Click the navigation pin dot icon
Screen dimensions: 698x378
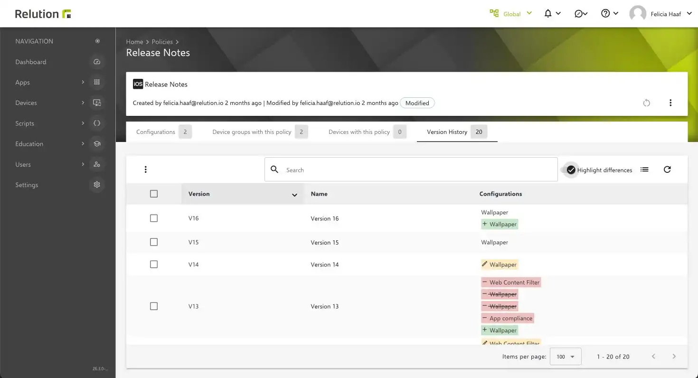97,41
